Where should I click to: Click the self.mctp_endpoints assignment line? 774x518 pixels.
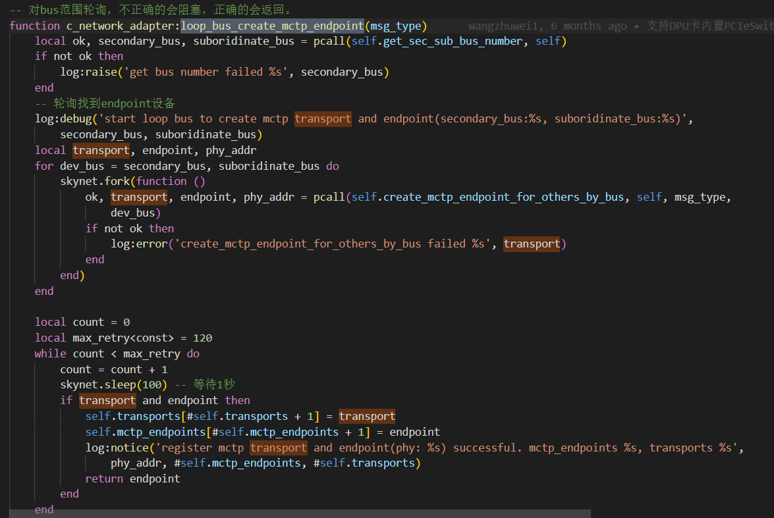tap(262, 432)
